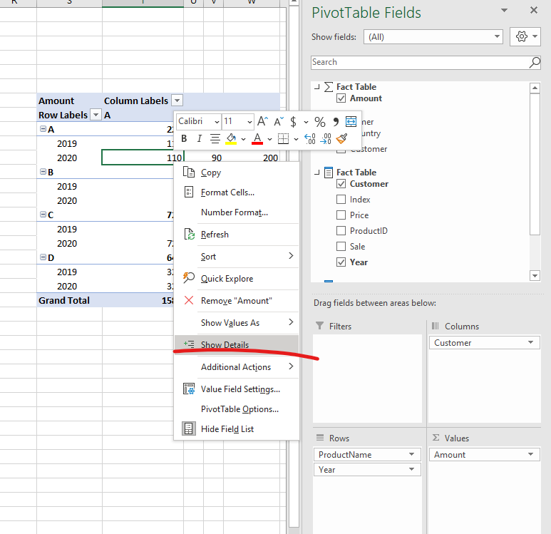
Task: Toggle Bold in the mini toolbar
Action: [x=184, y=138]
